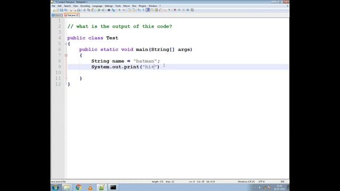Click the Replace toolbar icon
340x191 pixels.
click(x=113, y=10)
